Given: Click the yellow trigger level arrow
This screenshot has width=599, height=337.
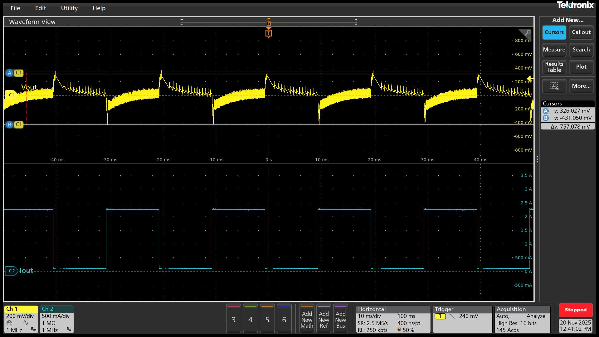Looking at the screenshot, I should coord(530,79).
